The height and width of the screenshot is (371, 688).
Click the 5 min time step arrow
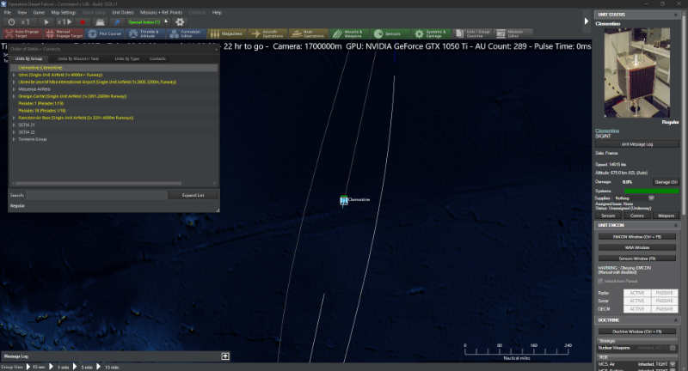coord(75,367)
